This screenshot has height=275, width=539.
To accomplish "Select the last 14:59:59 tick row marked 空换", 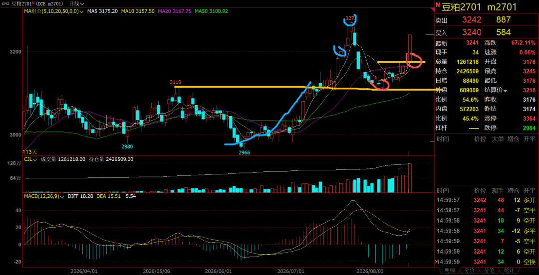I will coord(486,263).
